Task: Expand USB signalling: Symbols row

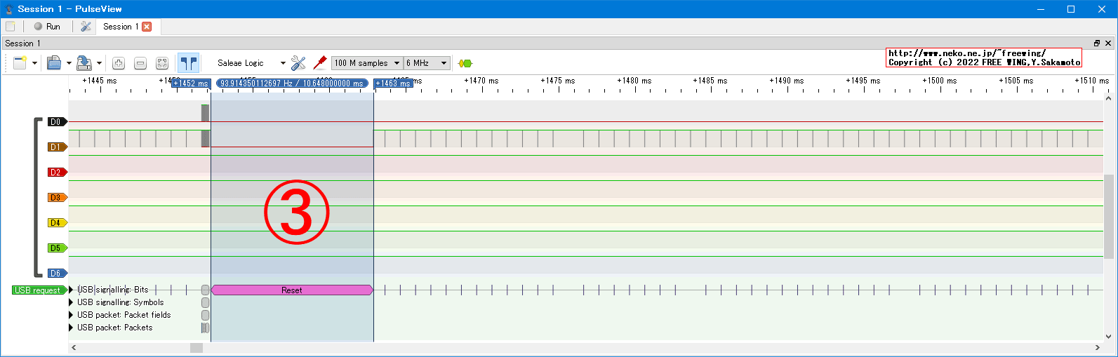Action: click(71, 302)
